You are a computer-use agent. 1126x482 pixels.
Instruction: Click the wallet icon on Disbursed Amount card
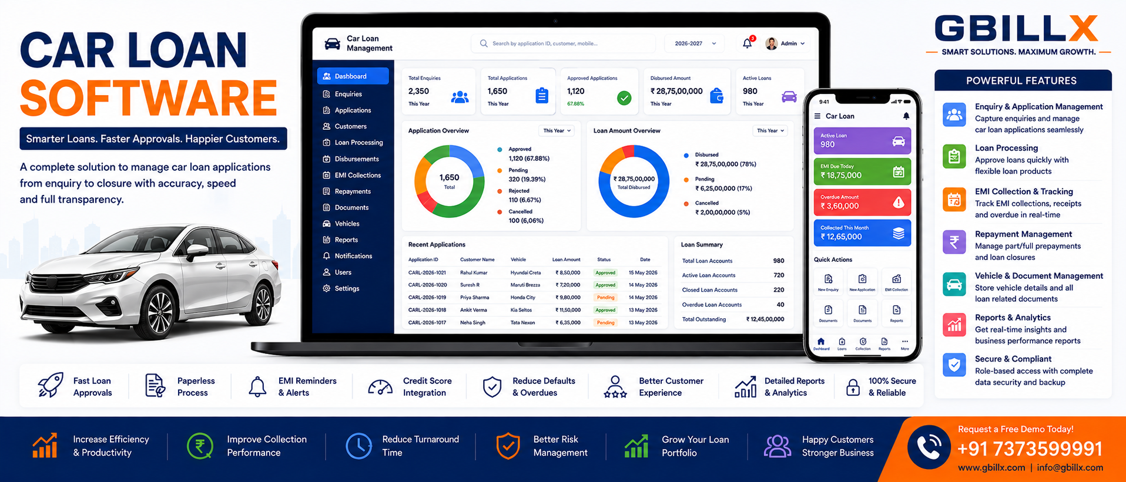[716, 96]
